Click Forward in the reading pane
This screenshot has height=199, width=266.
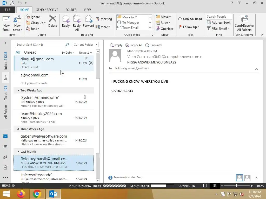(x=154, y=45)
